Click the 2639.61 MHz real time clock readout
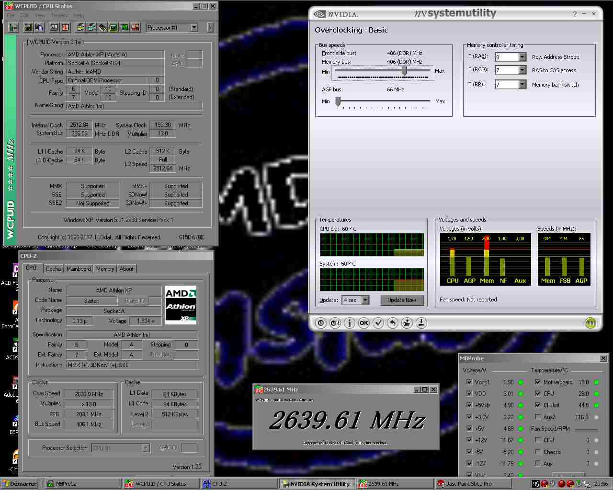The height and width of the screenshot is (490, 613). (347, 421)
